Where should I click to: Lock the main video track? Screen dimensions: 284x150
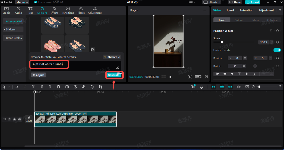(9, 119)
